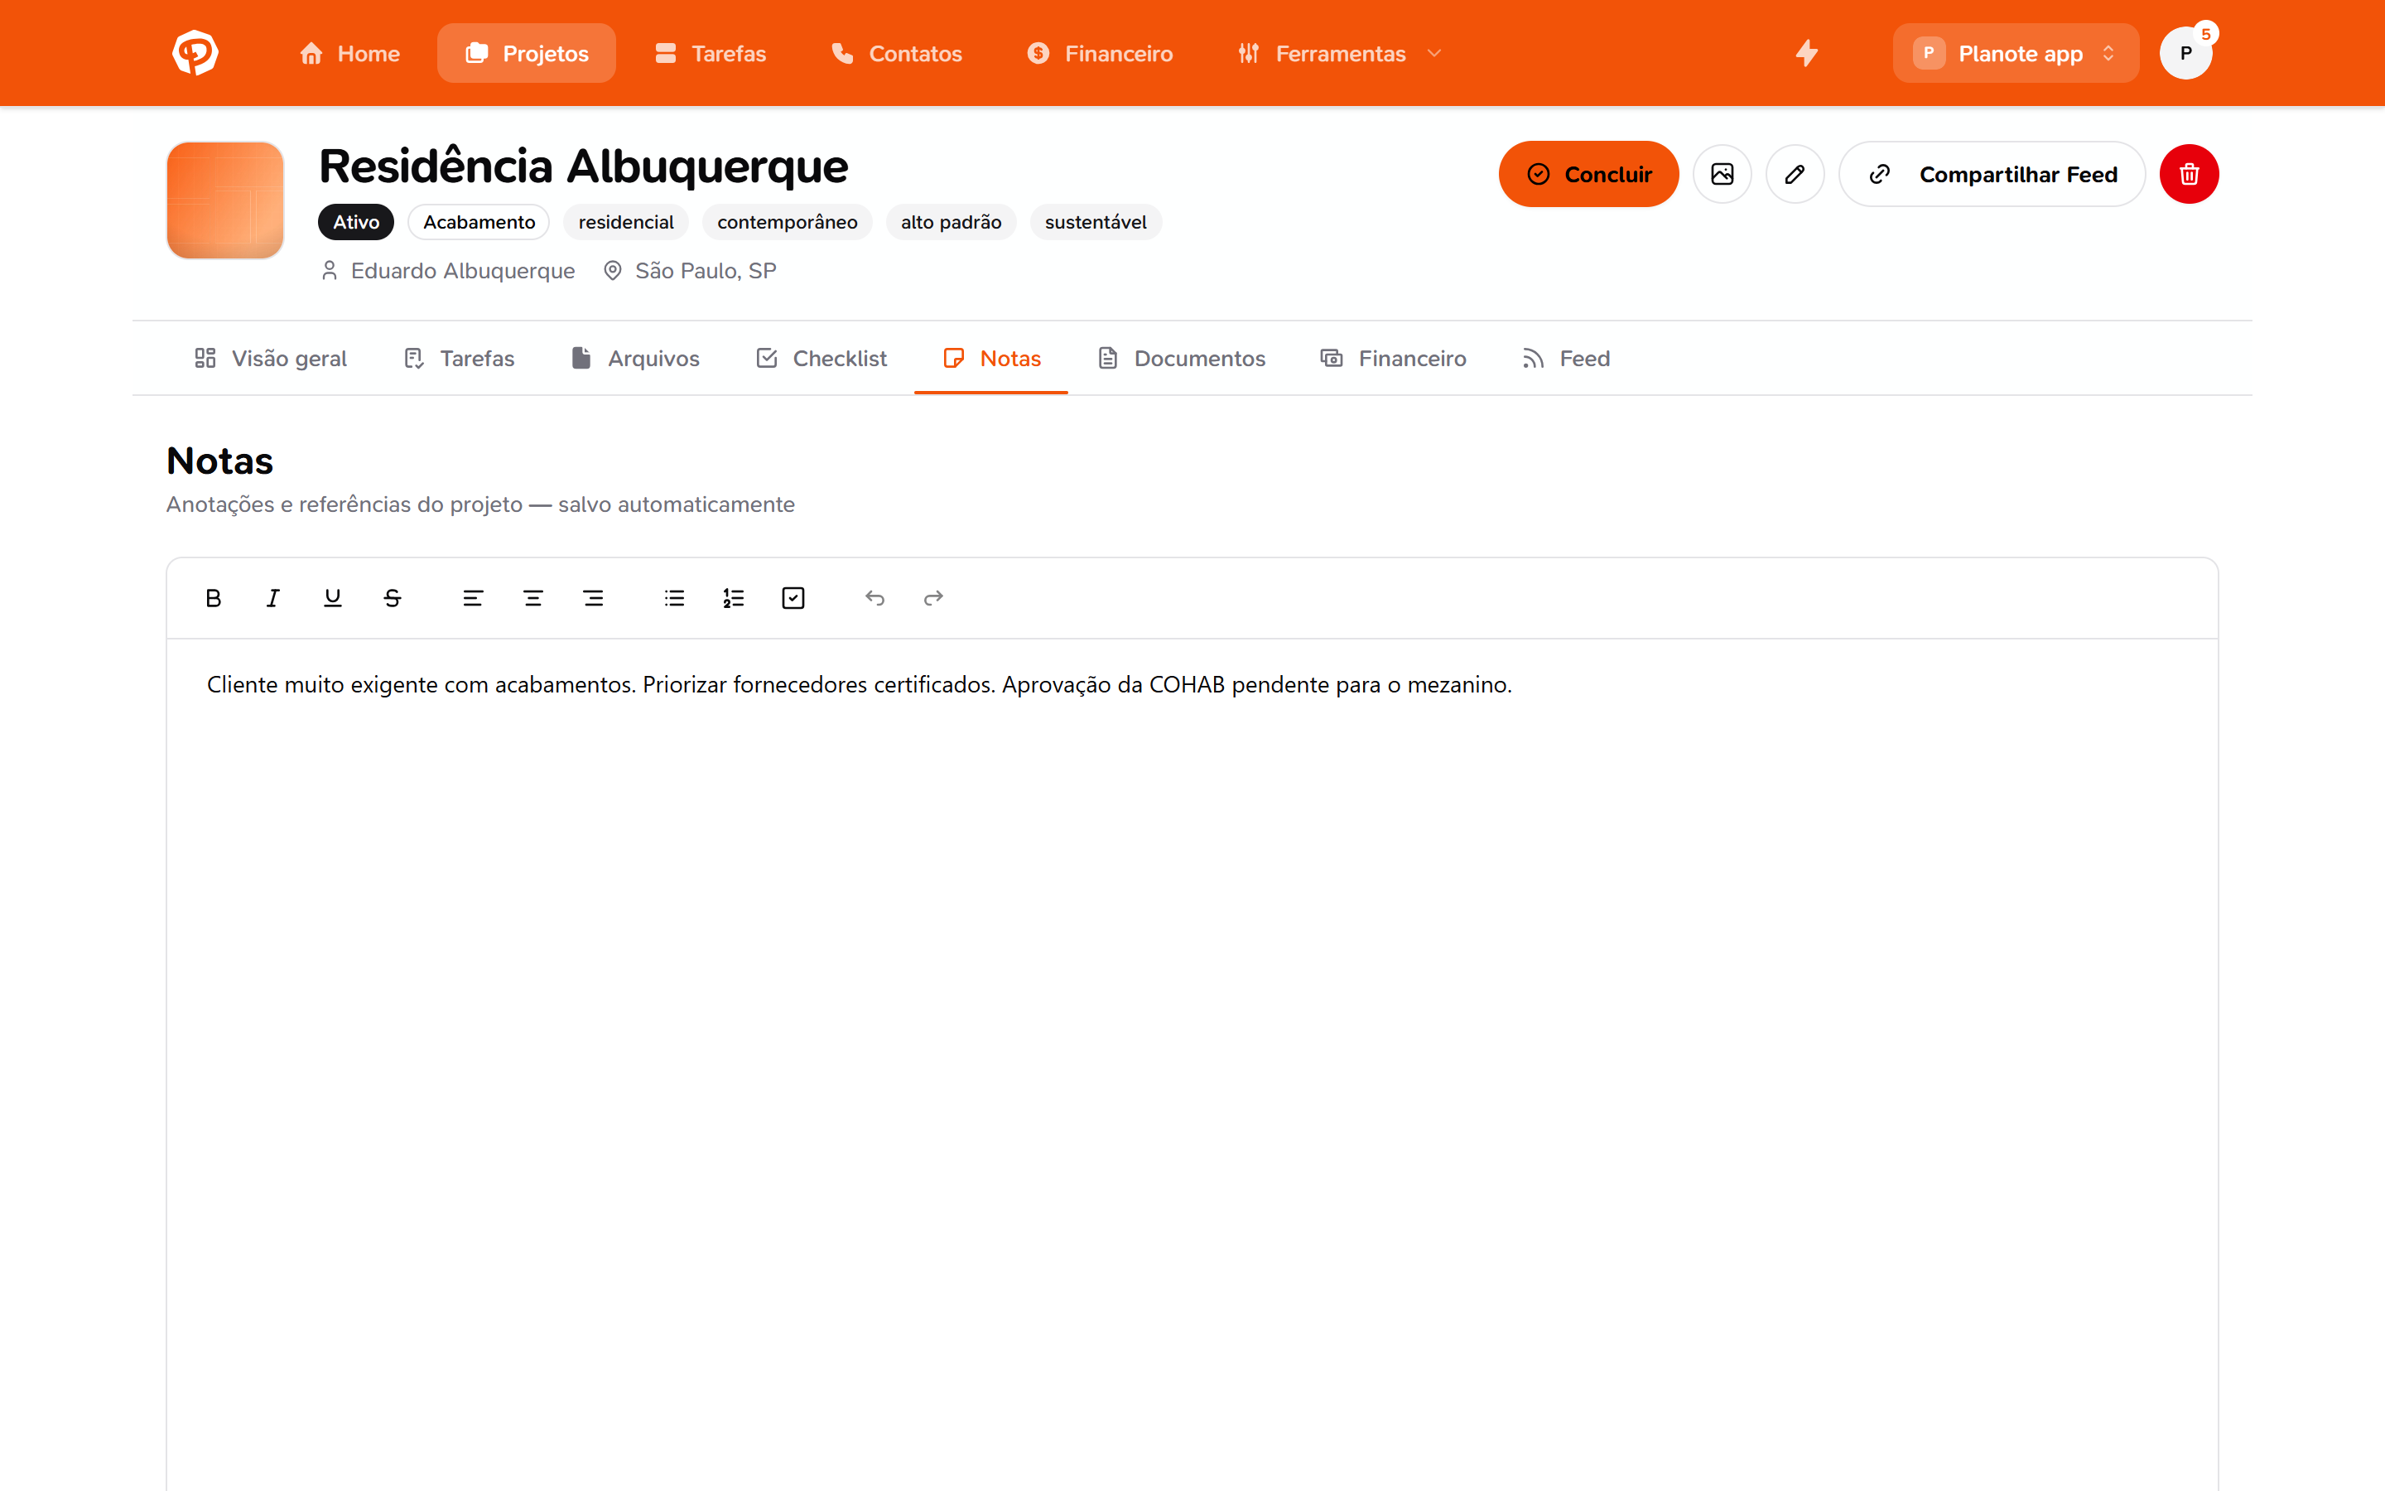Open user avatar with notification badge
Viewport: 2385px width, 1491px height.
(2185, 53)
